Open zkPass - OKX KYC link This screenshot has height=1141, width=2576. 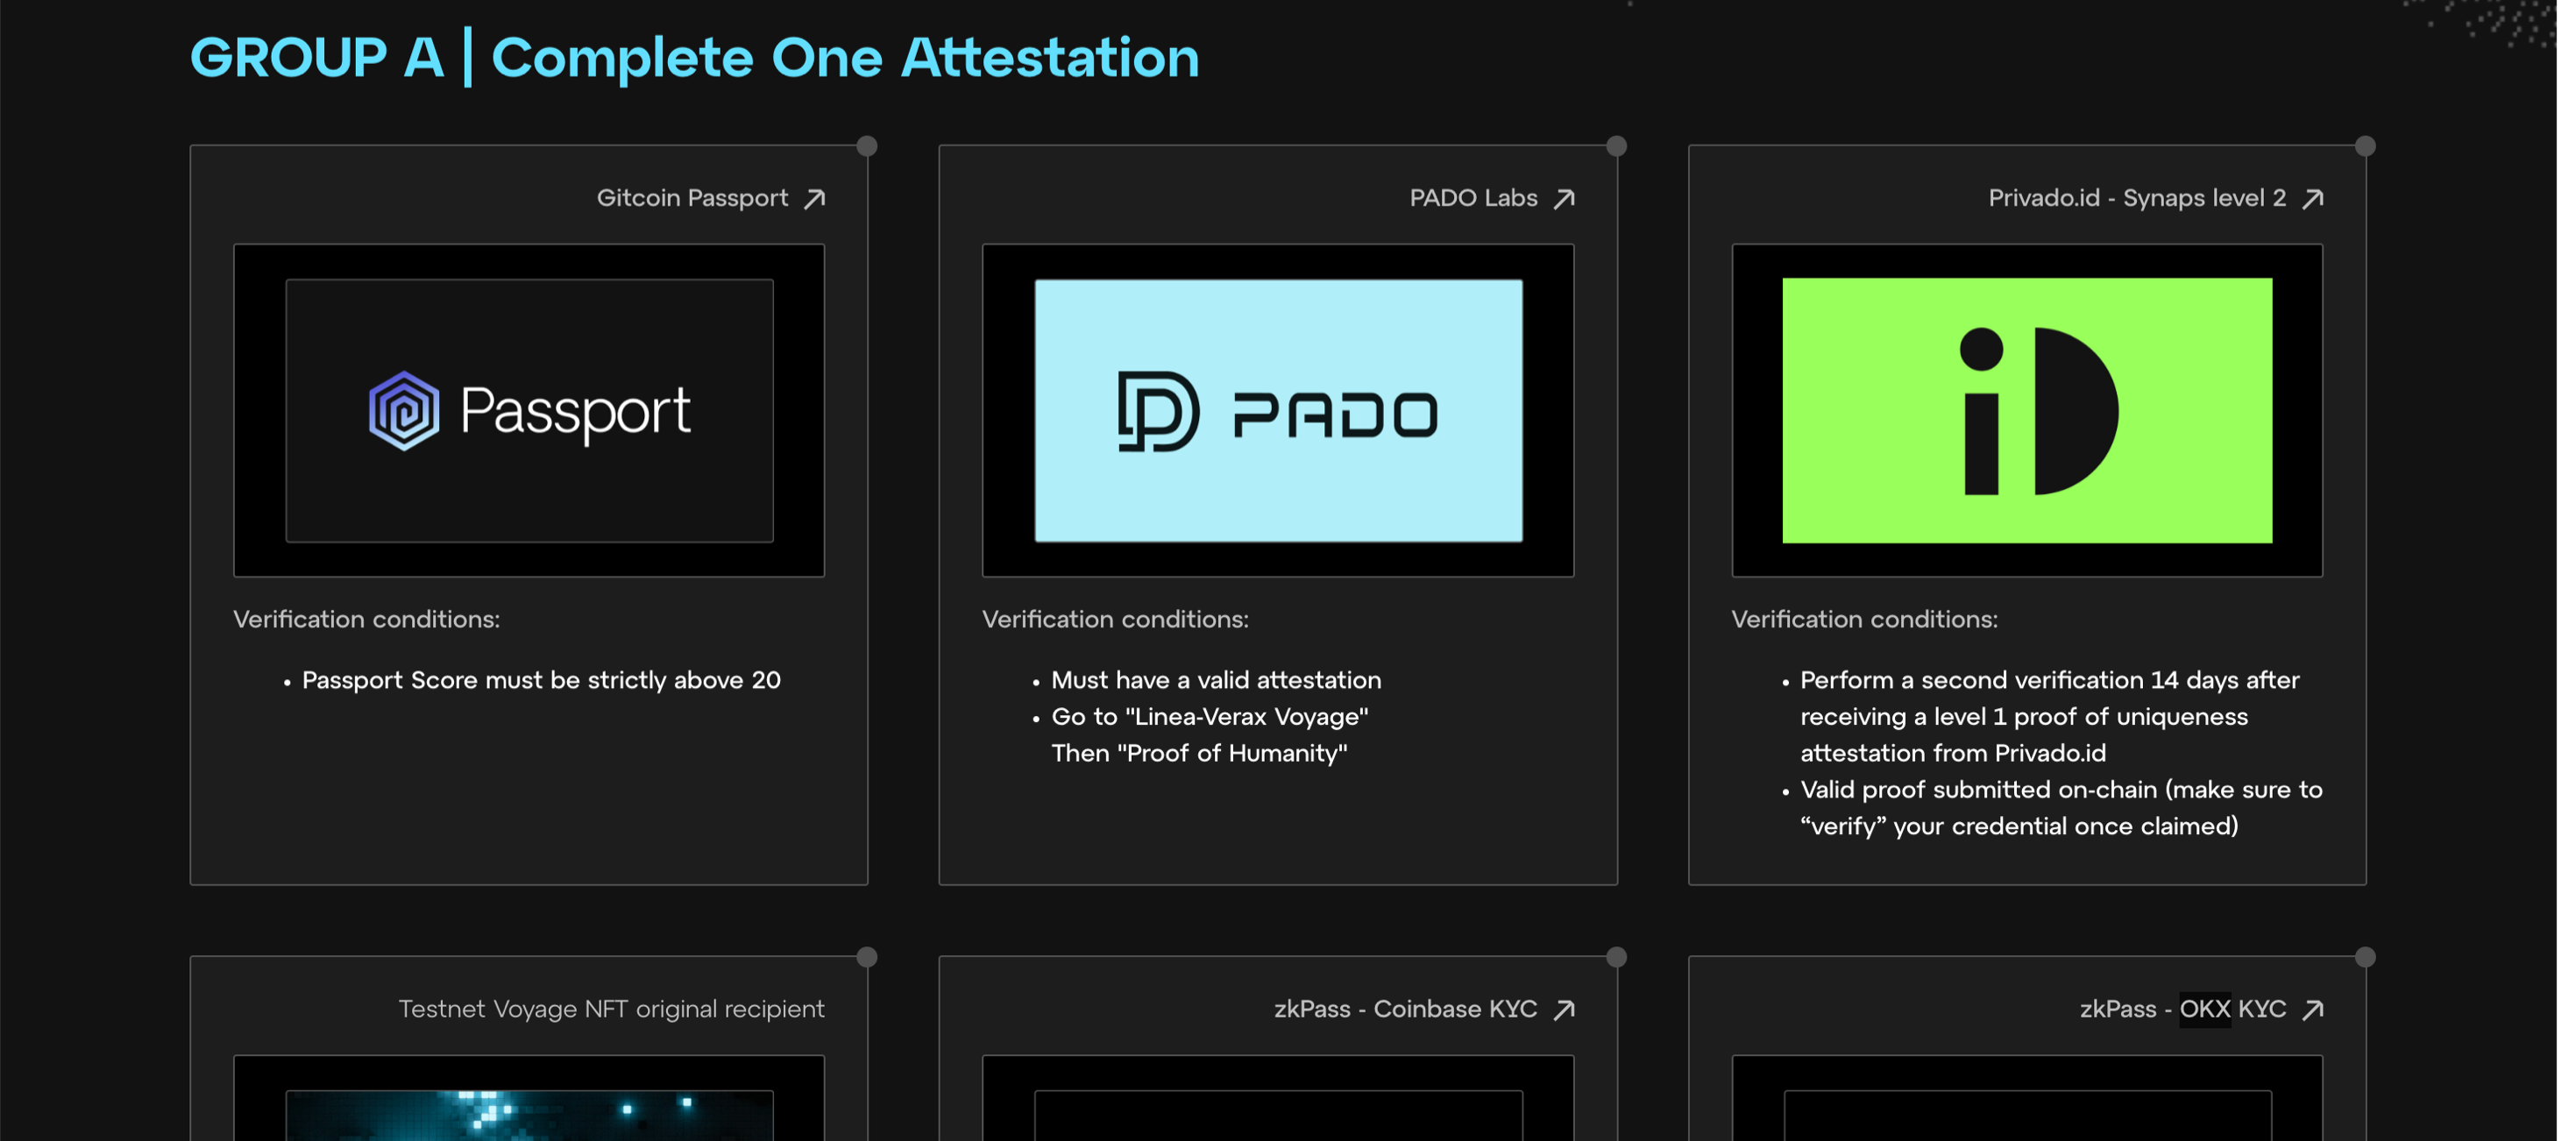(2182, 1010)
